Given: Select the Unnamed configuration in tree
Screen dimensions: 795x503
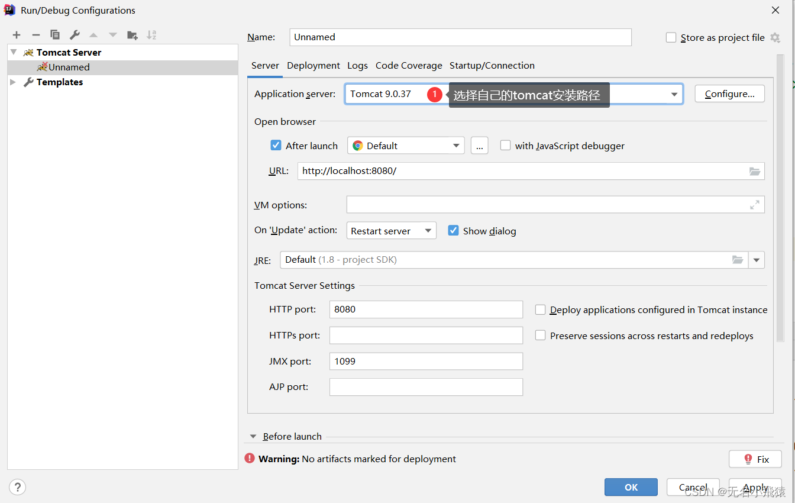Looking at the screenshot, I should [122, 67].
